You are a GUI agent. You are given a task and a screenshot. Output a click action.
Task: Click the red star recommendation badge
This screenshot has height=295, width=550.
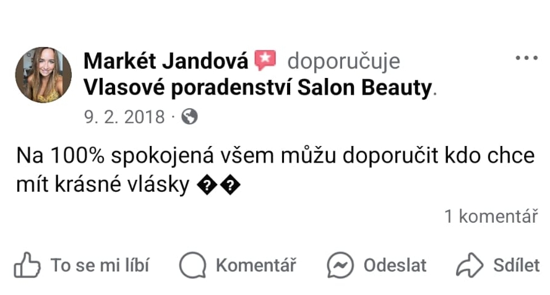coord(265,61)
